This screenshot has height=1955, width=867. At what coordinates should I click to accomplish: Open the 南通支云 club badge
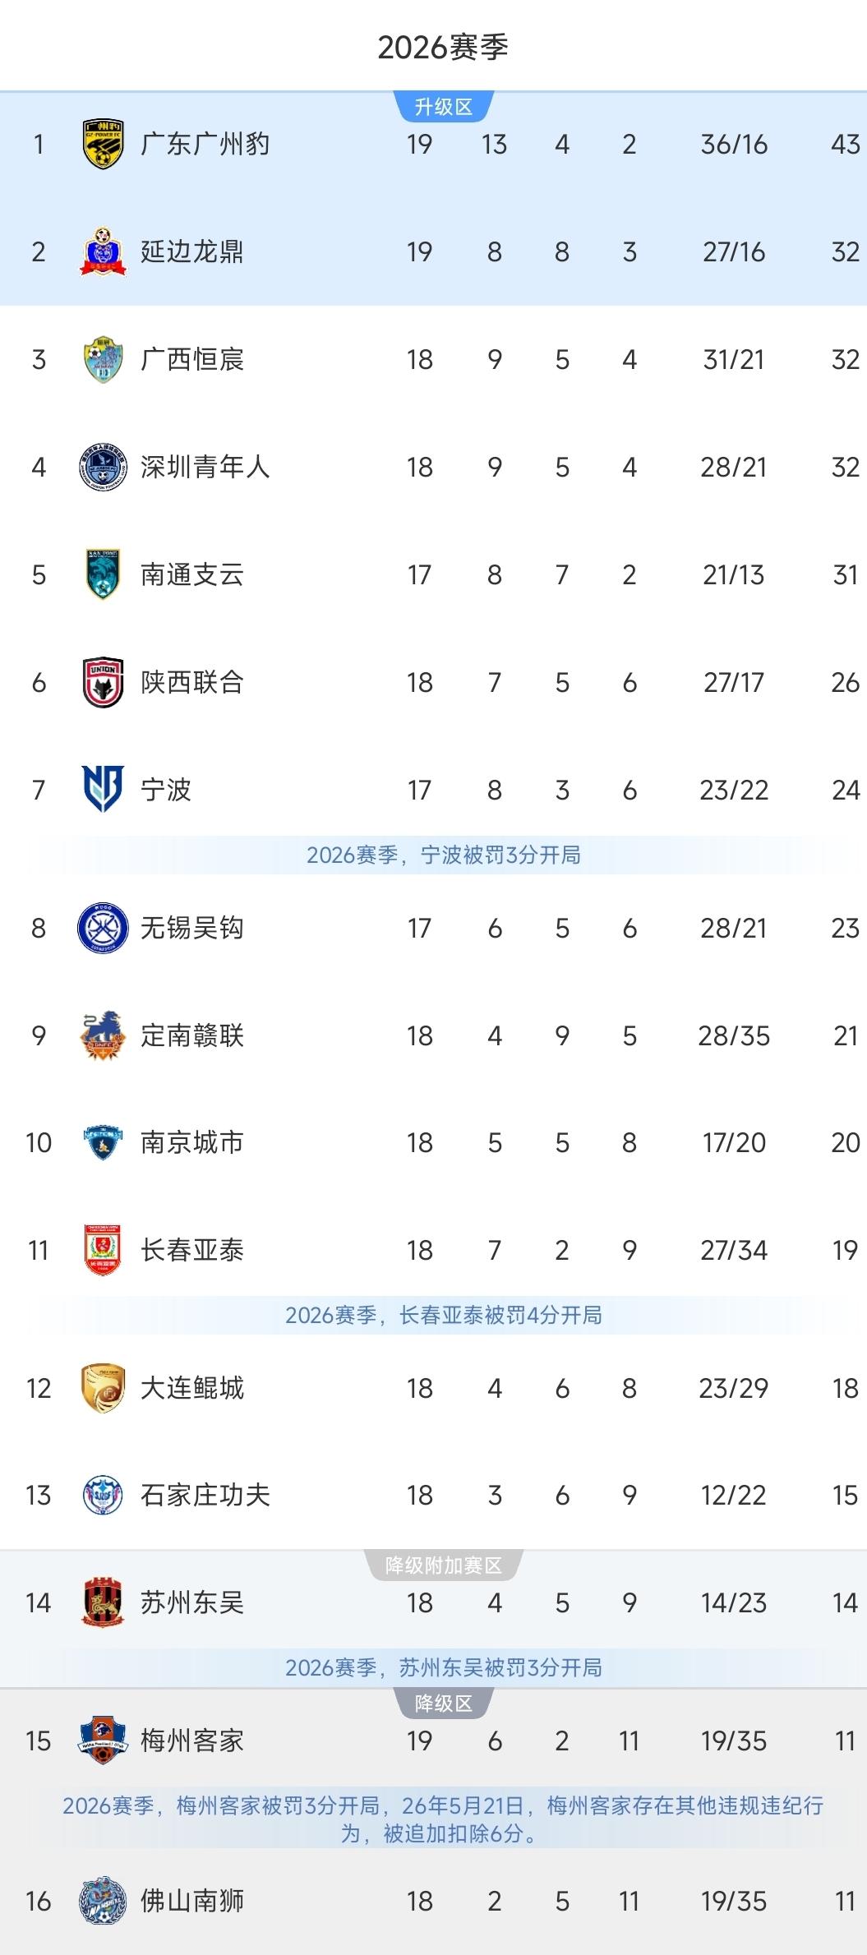click(x=104, y=574)
